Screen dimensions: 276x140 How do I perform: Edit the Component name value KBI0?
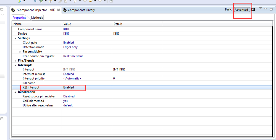pos(66,29)
